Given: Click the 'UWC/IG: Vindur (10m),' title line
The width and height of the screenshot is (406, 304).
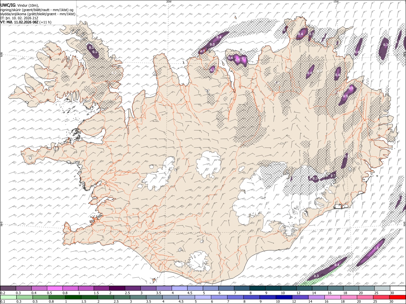Looking at the screenshot, I should pyautogui.click(x=20, y=5).
